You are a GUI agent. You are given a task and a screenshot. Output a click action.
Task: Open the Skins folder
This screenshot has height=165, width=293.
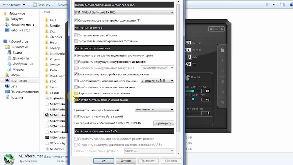51,87
